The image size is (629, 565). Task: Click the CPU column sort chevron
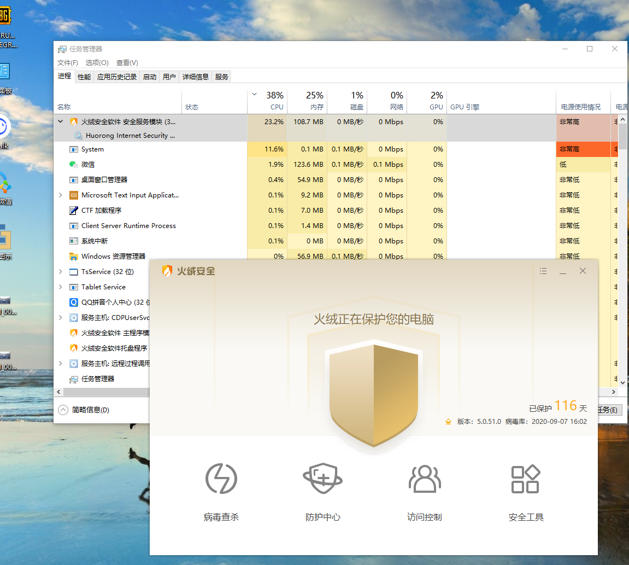(x=254, y=95)
